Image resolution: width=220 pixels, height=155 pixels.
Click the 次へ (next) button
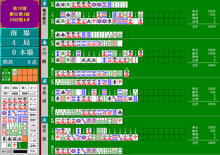click(x=33, y=88)
